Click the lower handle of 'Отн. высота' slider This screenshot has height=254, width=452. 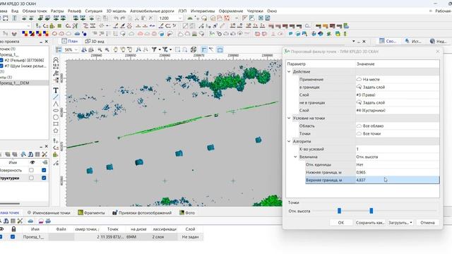[339, 211]
